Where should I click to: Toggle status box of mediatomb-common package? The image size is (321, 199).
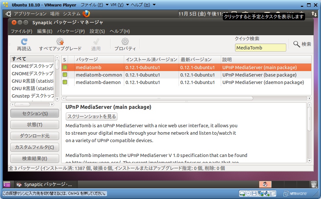point(65,75)
